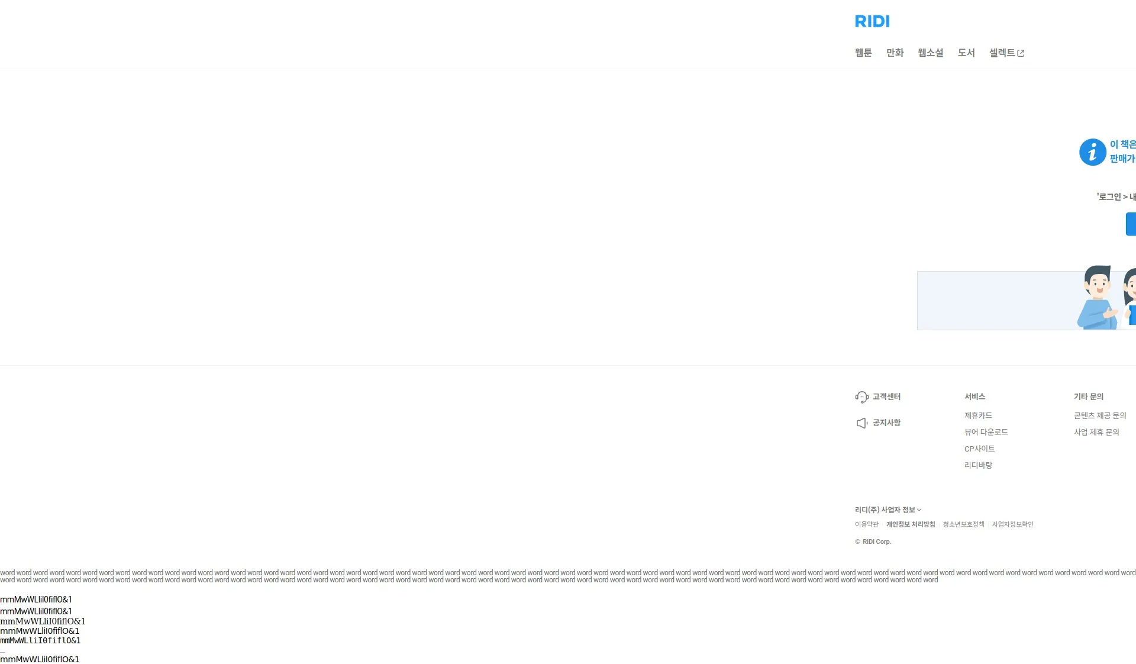Open the 리디바탕 font link
Viewport: 1136px width, 664px height.
pos(978,465)
